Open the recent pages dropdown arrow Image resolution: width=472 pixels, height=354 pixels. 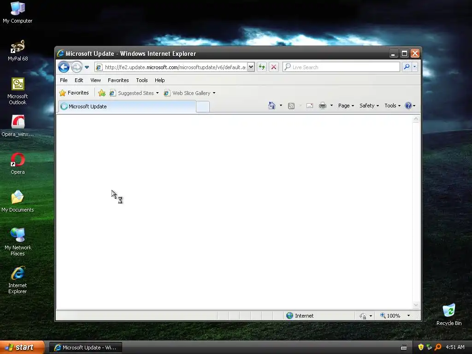point(87,67)
